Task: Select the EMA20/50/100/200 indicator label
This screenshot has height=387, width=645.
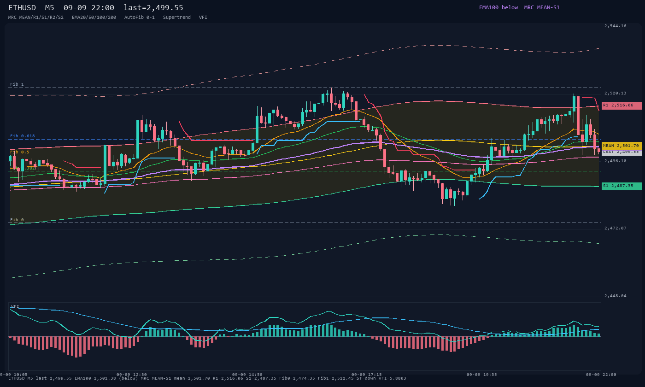Action: click(x=94, y=18)
